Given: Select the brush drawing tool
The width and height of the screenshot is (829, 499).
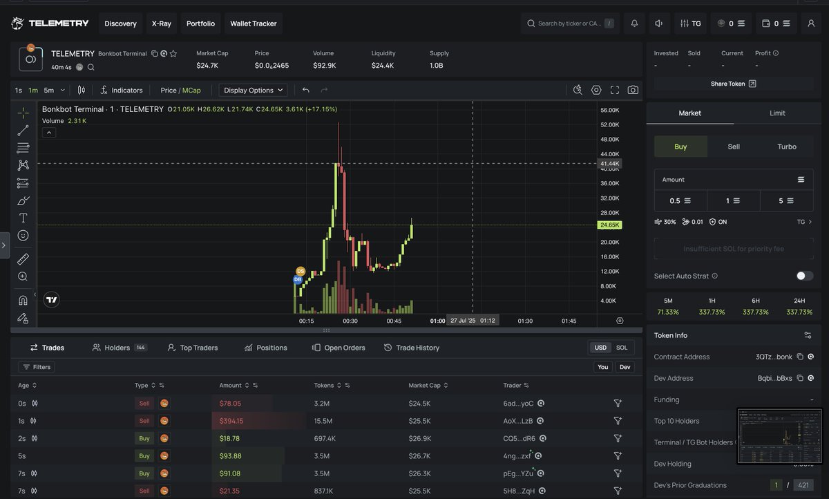Looking at the screenshot, I should pyautogui.click(x=23, y=200).
